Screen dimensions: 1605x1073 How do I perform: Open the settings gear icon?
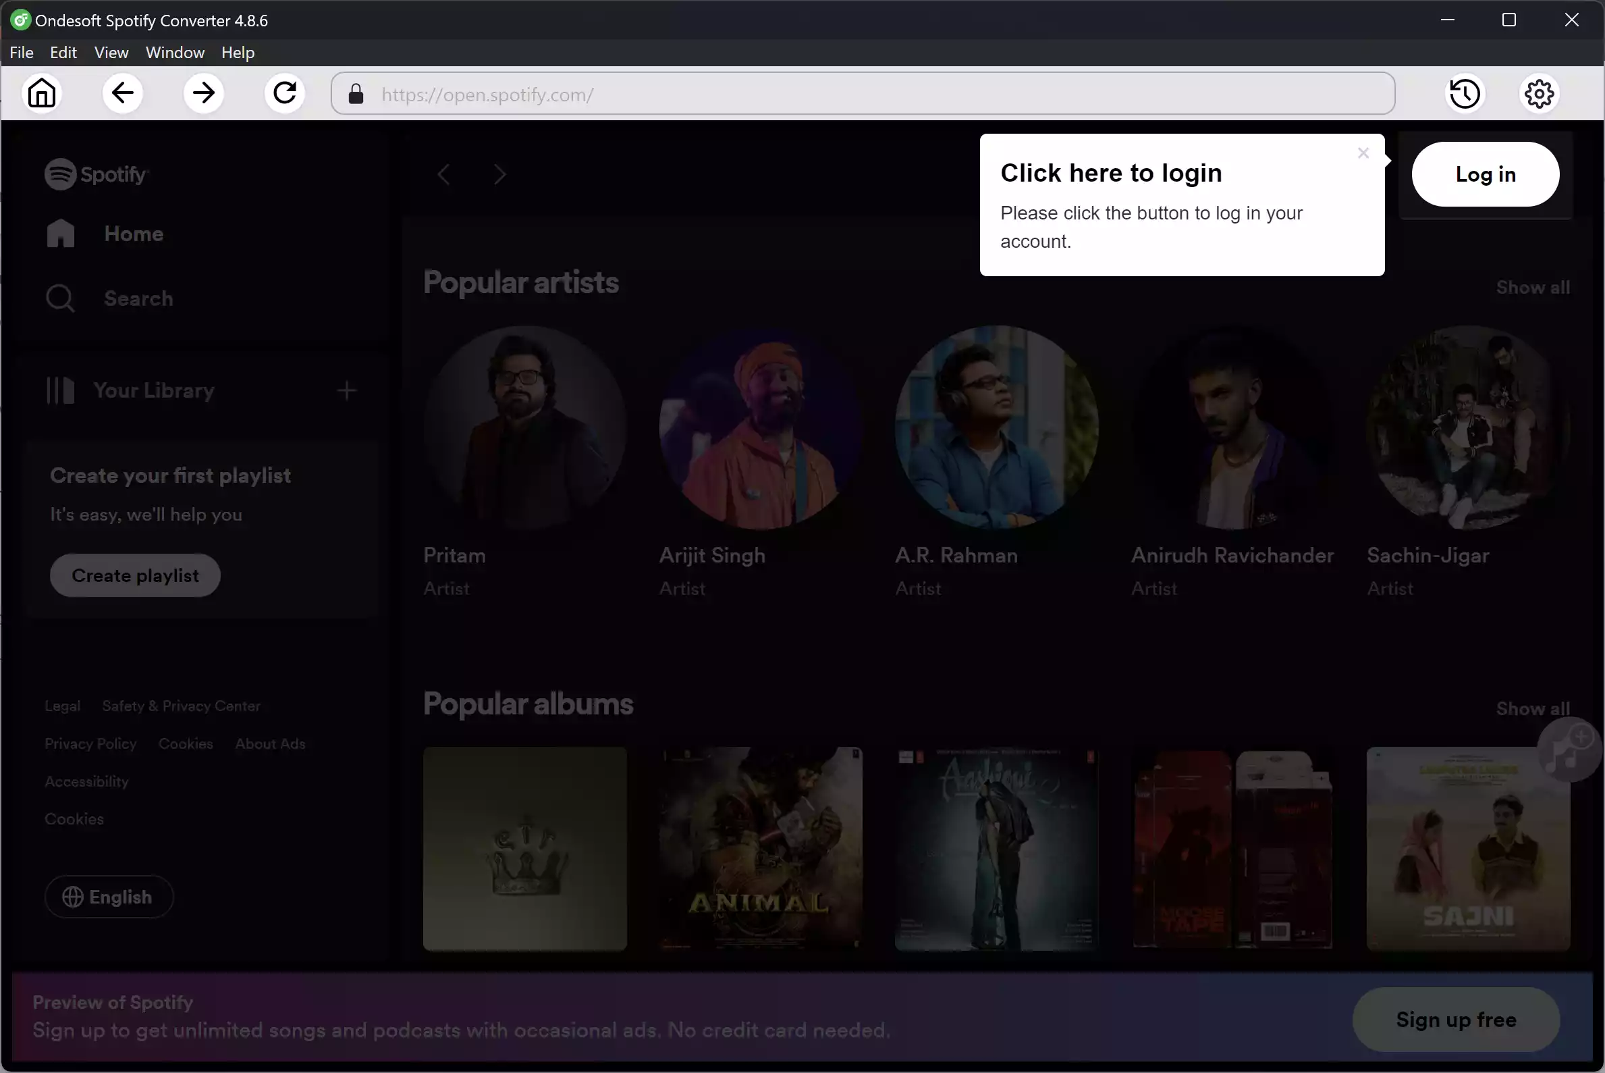(1540, 94)
